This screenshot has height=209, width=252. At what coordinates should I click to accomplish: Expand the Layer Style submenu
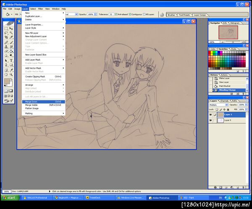pyautogui.click(x=43, y=28)
